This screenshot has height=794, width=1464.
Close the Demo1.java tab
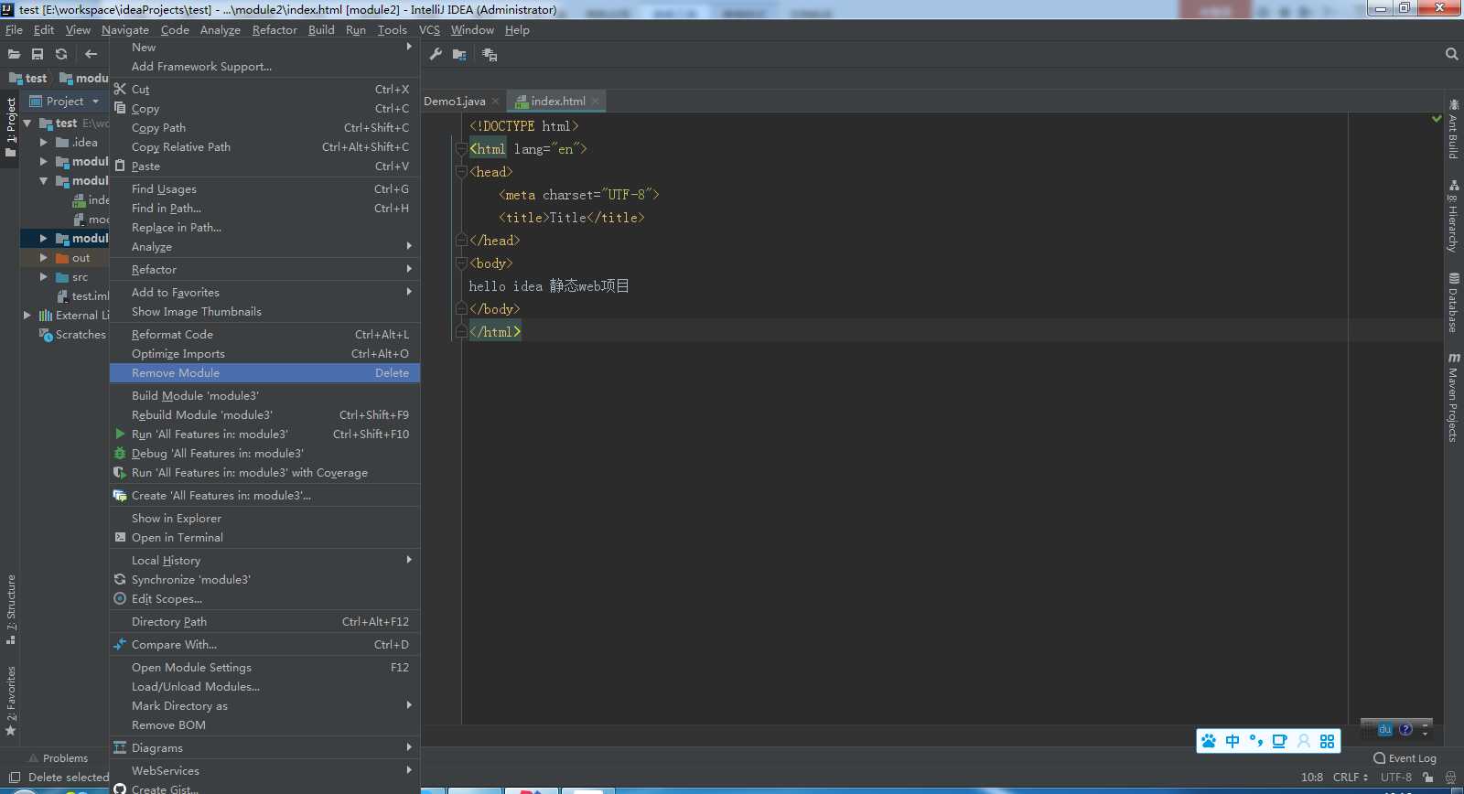coord(495,102)
